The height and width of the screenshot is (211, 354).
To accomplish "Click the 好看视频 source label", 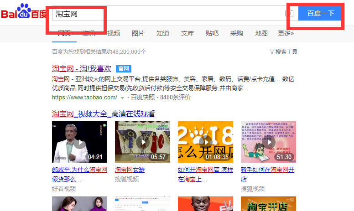I will [64, 189].
